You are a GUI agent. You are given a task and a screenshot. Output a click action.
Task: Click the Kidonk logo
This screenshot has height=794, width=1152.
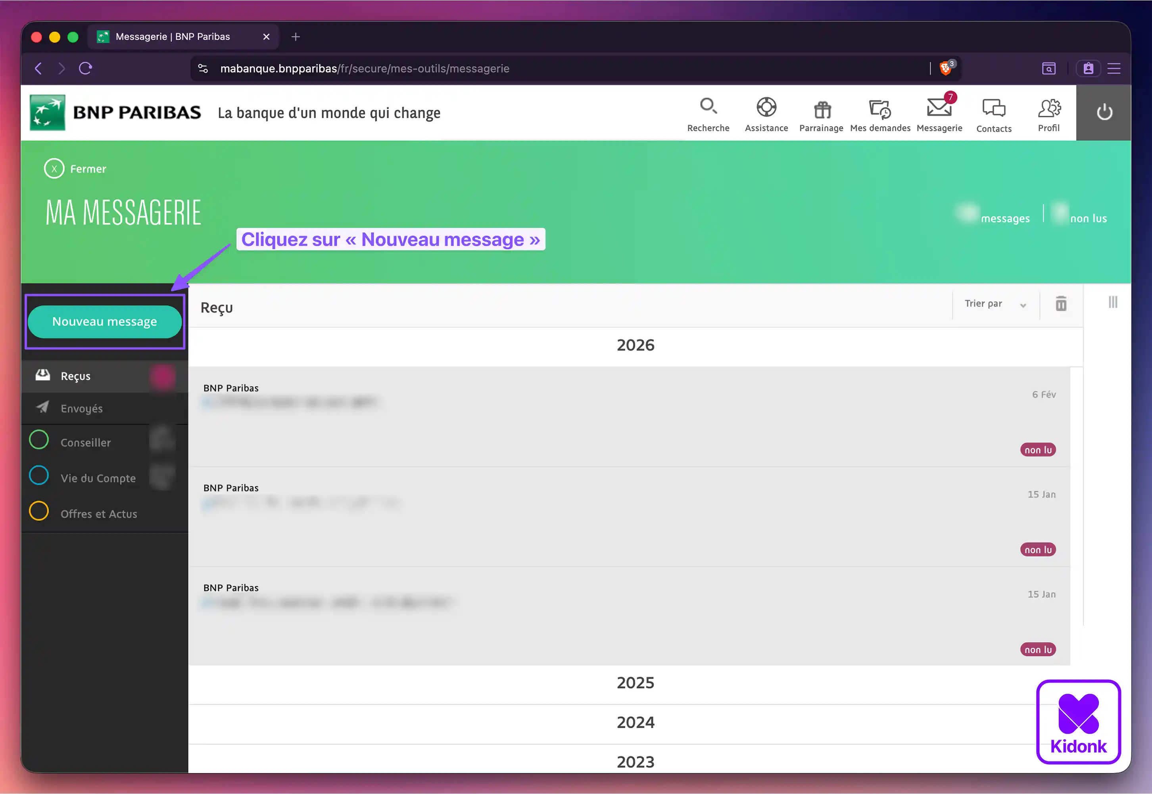pyautogui.click(x=1078, y=722)
